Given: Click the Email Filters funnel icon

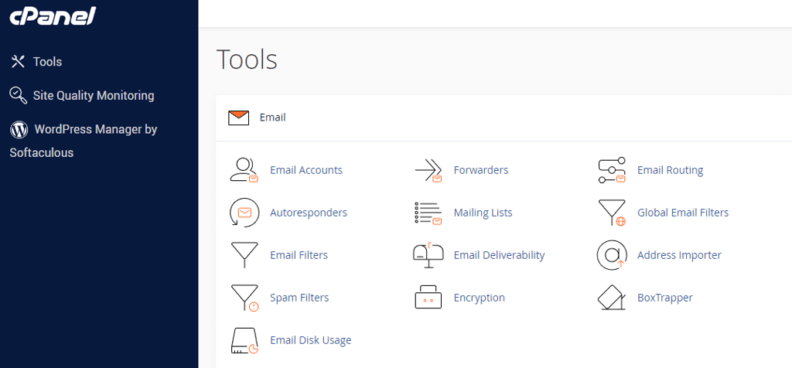Looking at the screenshot, I should 244,255.
